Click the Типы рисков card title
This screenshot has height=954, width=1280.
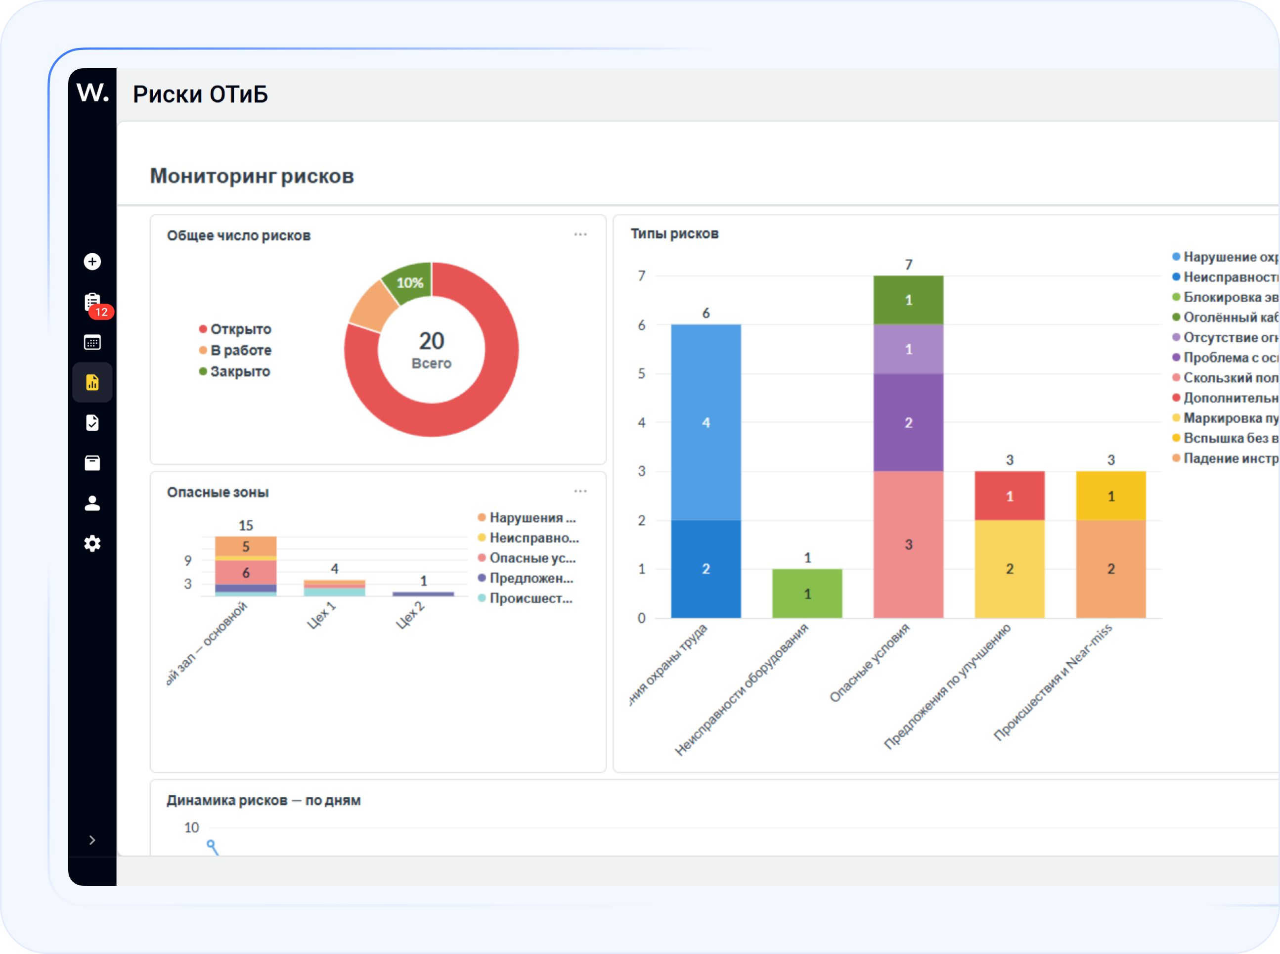point(674,233)
